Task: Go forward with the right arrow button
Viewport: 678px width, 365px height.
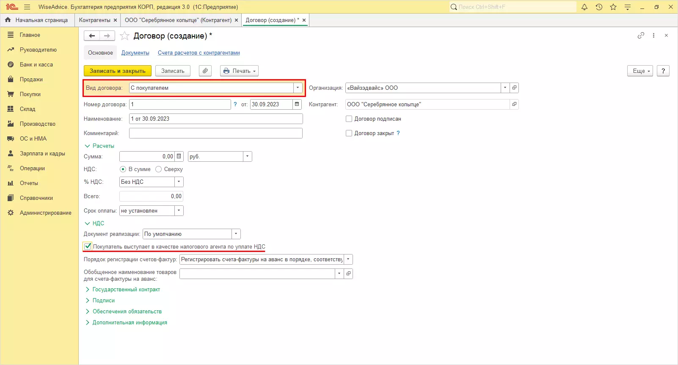Action: [x=107, y=36]
